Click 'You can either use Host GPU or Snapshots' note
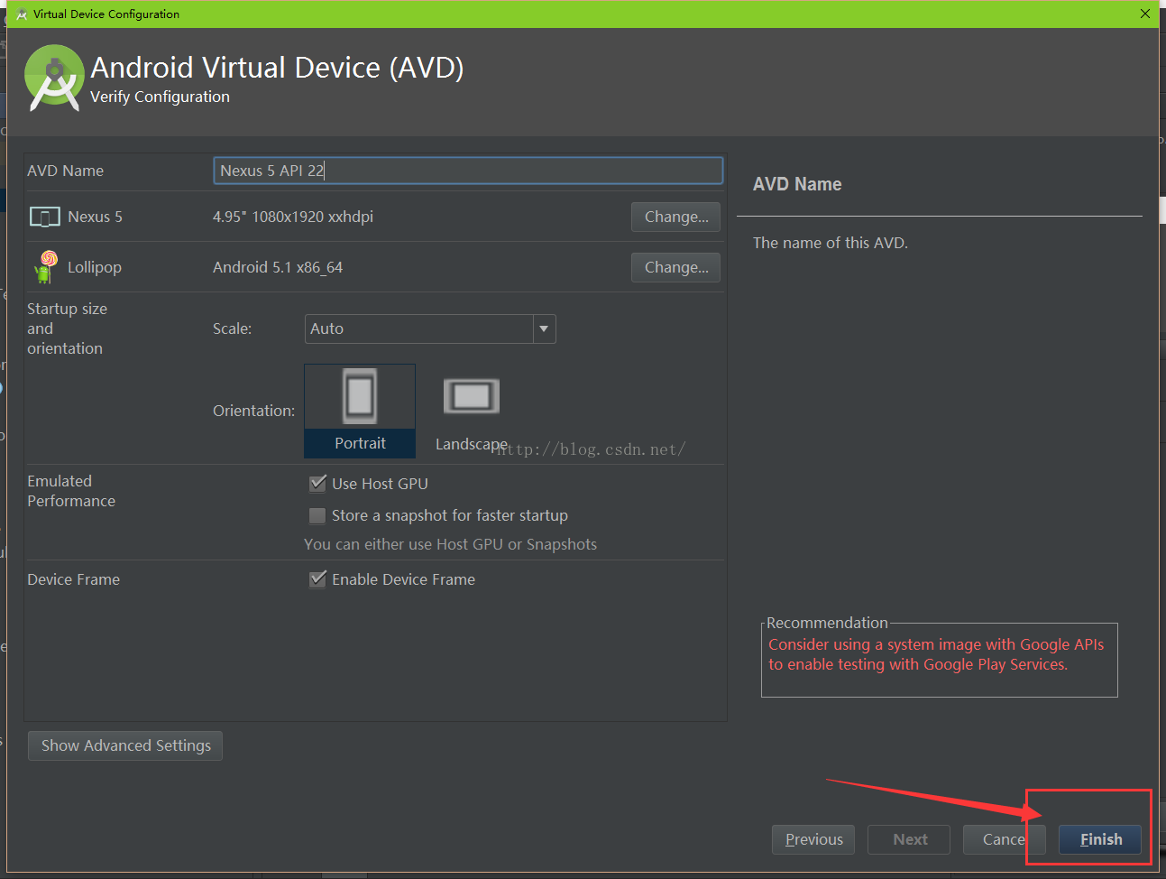1166x879 pixels. pyautogui.click(x=450, y=544)
